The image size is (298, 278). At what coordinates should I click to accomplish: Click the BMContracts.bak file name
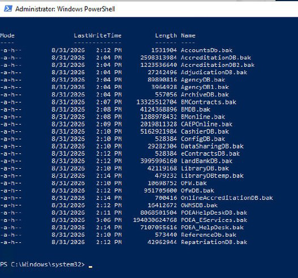click(209, 102)
